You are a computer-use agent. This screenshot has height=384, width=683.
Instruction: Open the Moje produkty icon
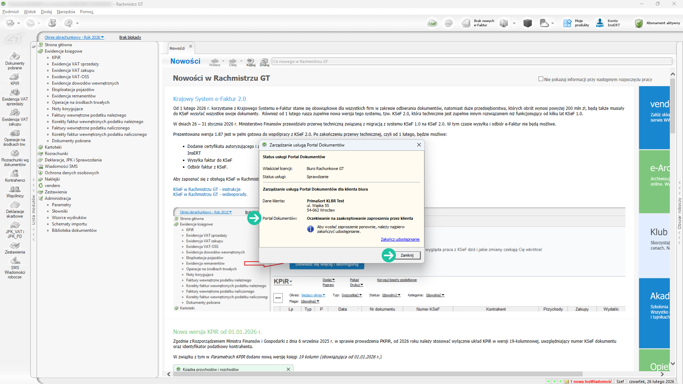(x=567, y=23)
